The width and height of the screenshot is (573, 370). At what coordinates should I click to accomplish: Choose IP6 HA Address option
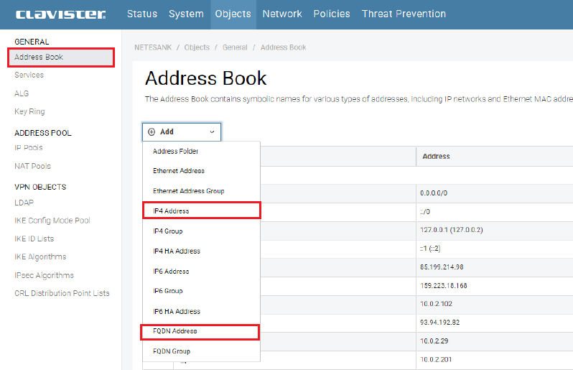point(176,311)
